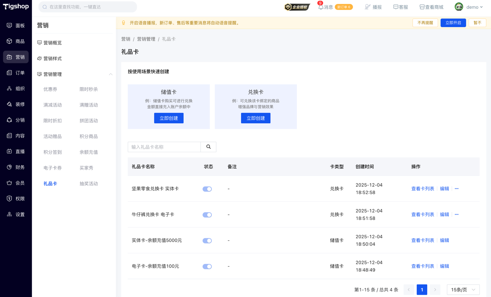Click 立即创建 under 储值卡

(169, 118)
